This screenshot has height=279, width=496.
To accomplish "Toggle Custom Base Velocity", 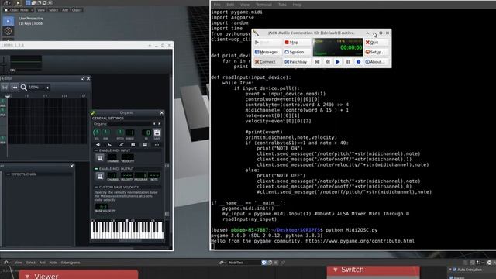I will click(x=96, y=188).
